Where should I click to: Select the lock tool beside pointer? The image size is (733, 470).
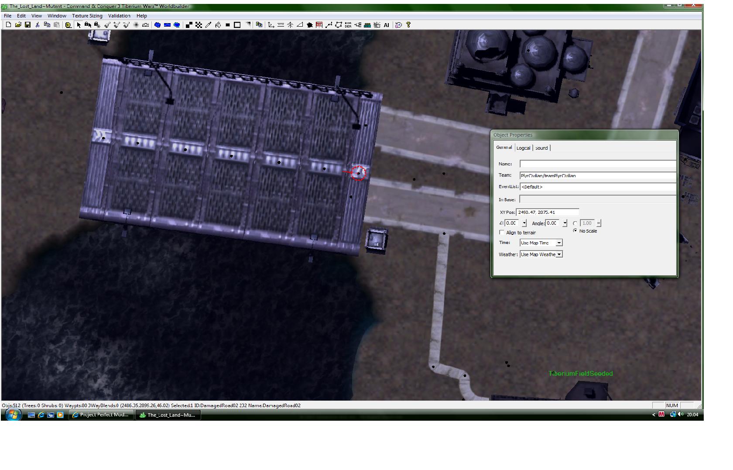pos(88,25)
